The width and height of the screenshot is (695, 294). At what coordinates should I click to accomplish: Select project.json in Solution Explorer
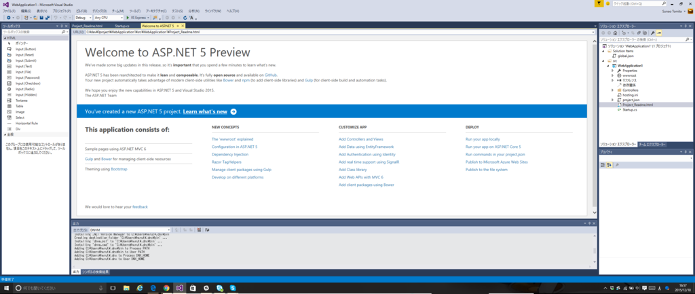(x=631, y=100)
